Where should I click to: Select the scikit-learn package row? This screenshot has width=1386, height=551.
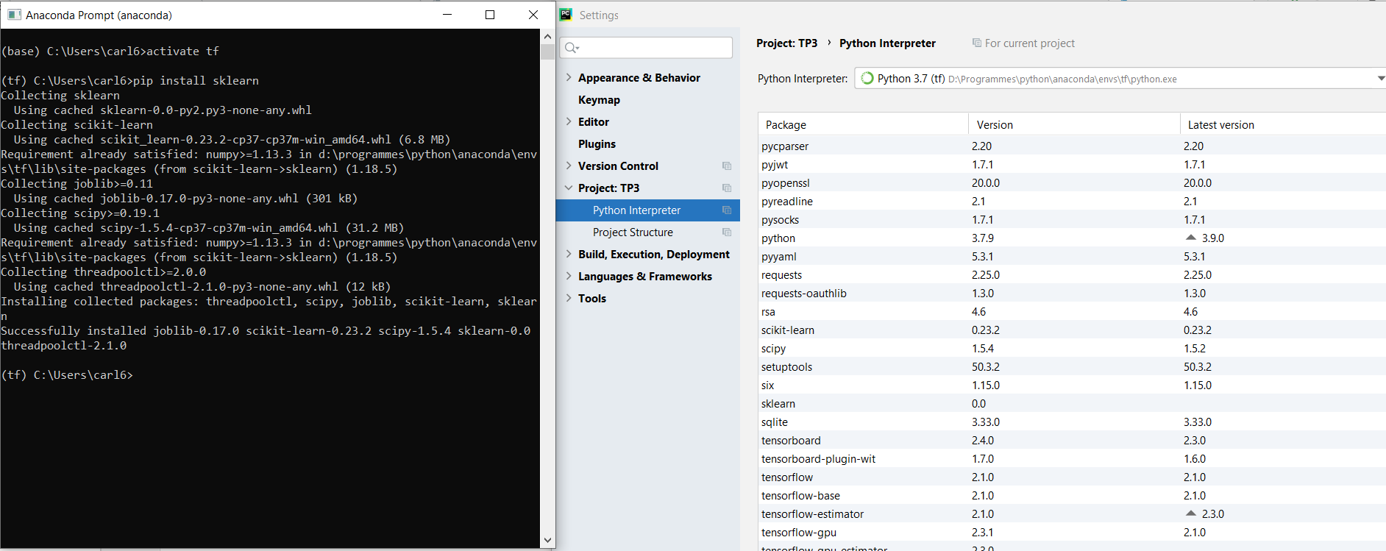tap(1072, 330)
